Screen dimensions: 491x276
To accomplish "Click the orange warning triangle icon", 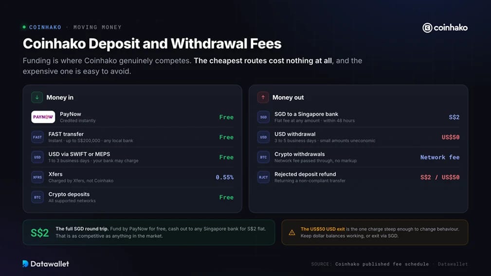I will pos(292,233).
